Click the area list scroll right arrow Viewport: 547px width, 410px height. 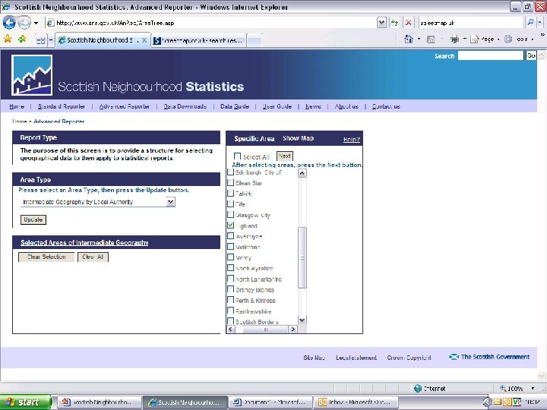(x=293, y=329)
